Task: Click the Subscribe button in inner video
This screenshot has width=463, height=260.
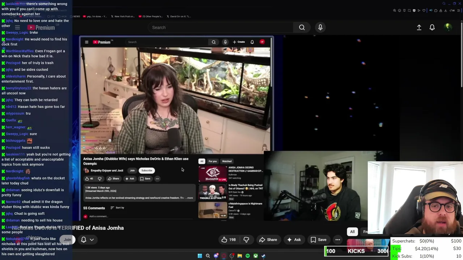Action: click(x=147, y=170)
